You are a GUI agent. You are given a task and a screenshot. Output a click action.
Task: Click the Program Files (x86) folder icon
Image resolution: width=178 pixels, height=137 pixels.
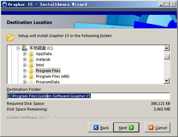tap(31, 76)
